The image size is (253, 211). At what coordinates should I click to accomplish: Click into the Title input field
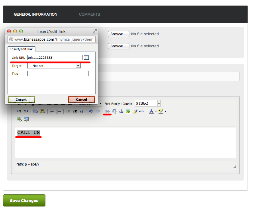click(58, 74)
